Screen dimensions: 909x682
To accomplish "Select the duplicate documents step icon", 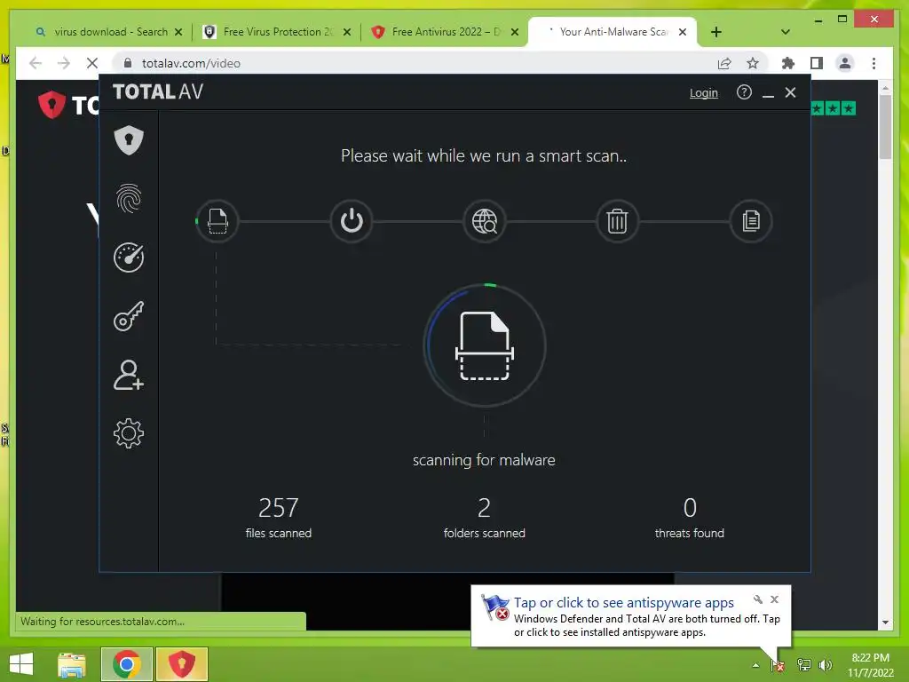I will pyautogui.click(x=751, y=221).
